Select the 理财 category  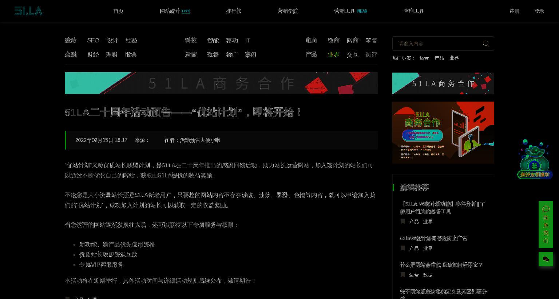tap(112, 54)
